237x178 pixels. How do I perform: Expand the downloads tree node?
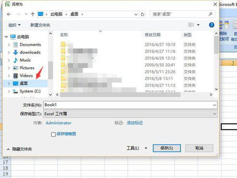click(9, 53)
